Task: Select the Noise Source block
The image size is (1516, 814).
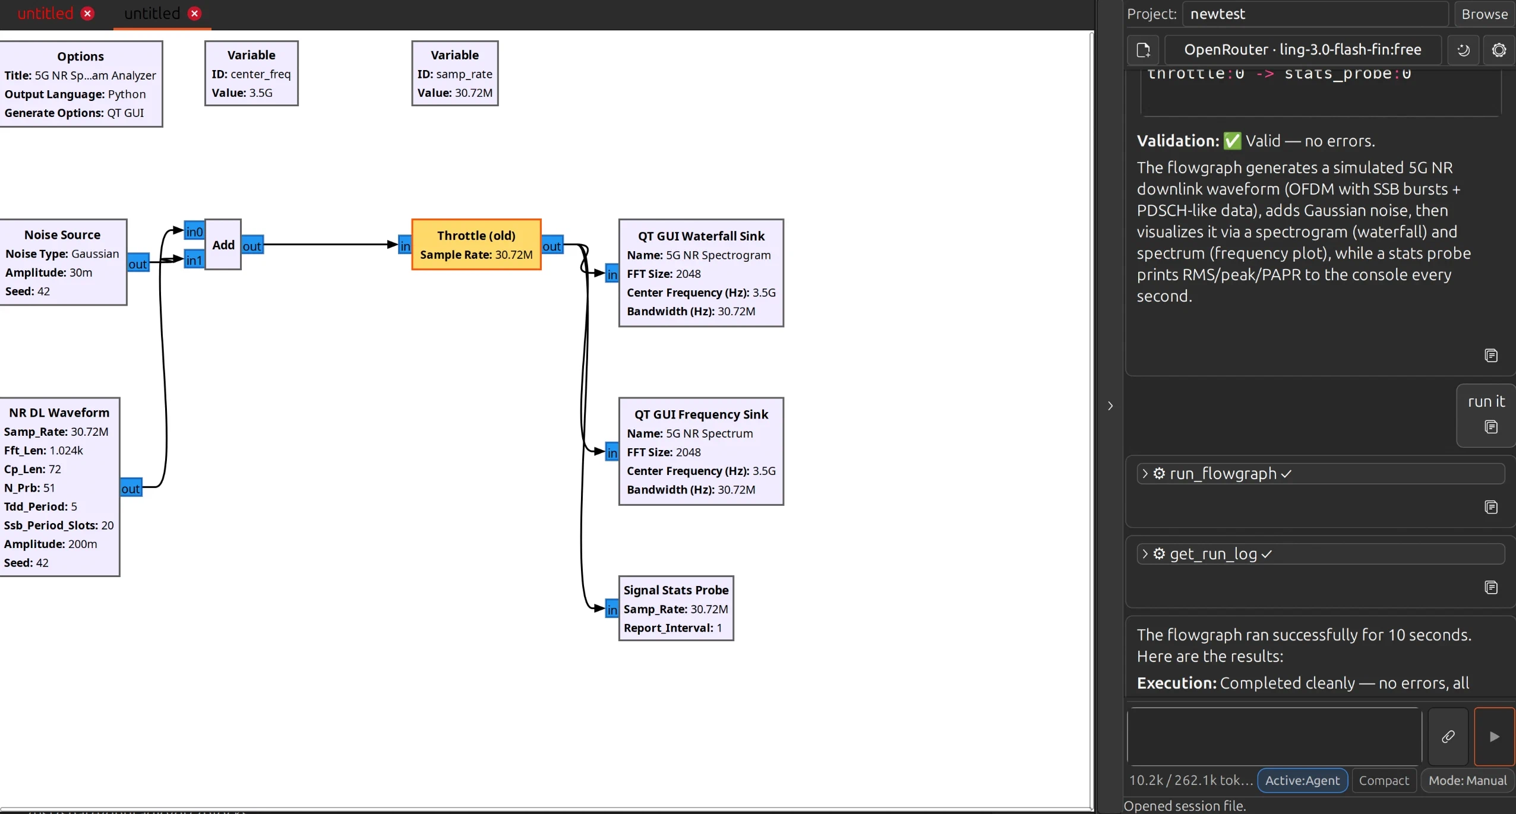Action: [x=62, y=262]
